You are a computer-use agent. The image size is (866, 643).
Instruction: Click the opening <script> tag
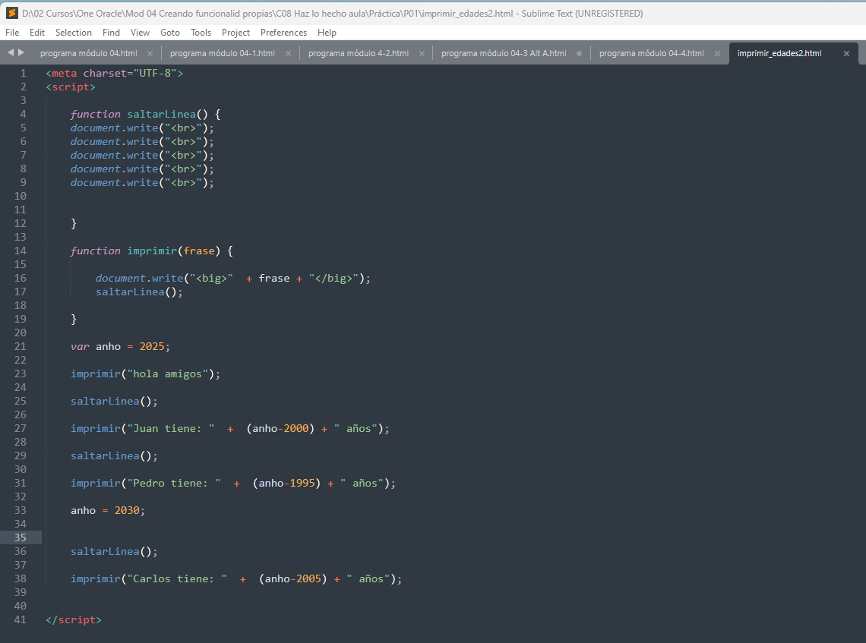71,87
